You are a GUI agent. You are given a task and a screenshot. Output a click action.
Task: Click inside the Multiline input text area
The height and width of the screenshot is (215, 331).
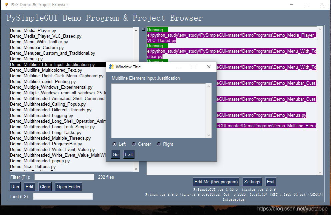coord(159,111)
